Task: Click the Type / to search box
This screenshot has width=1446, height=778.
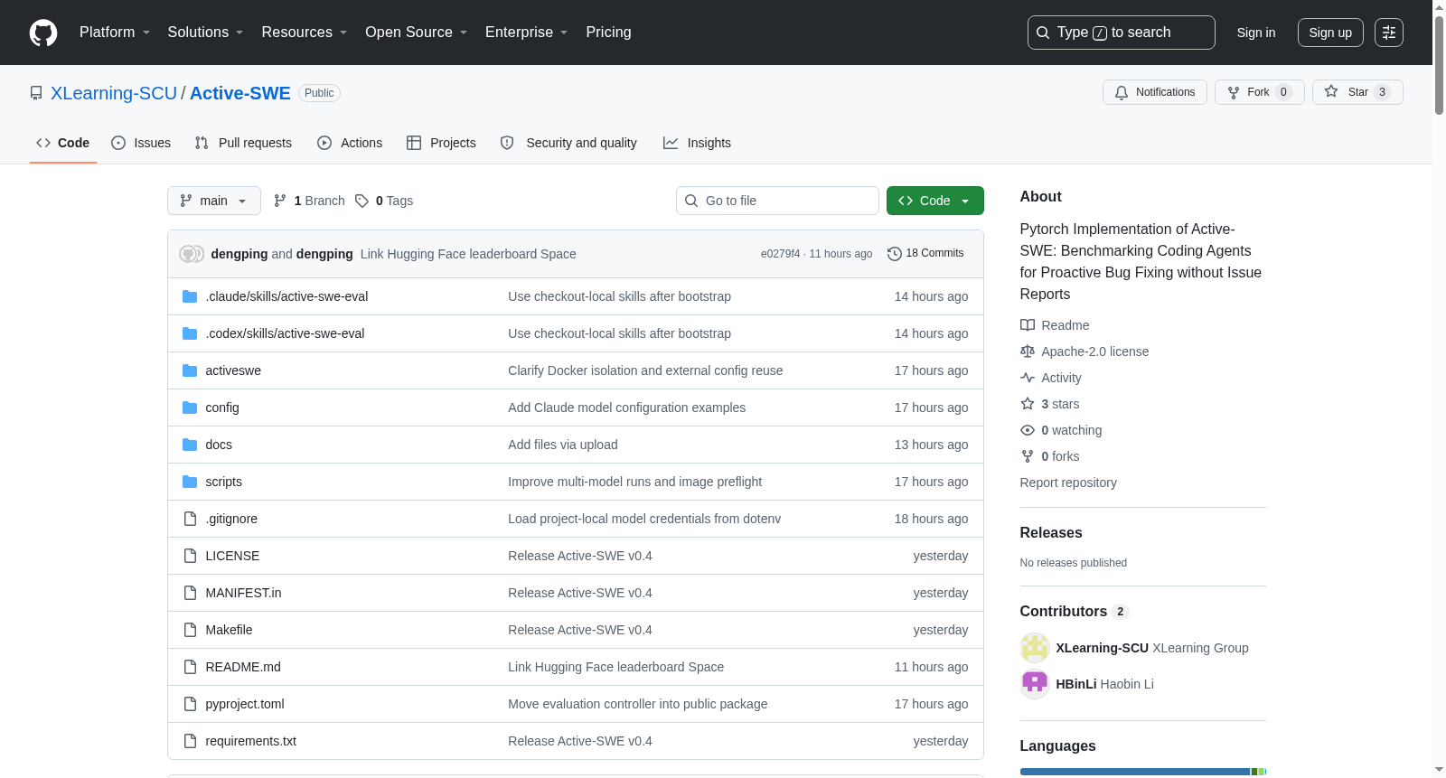Action: point(1122,33)
